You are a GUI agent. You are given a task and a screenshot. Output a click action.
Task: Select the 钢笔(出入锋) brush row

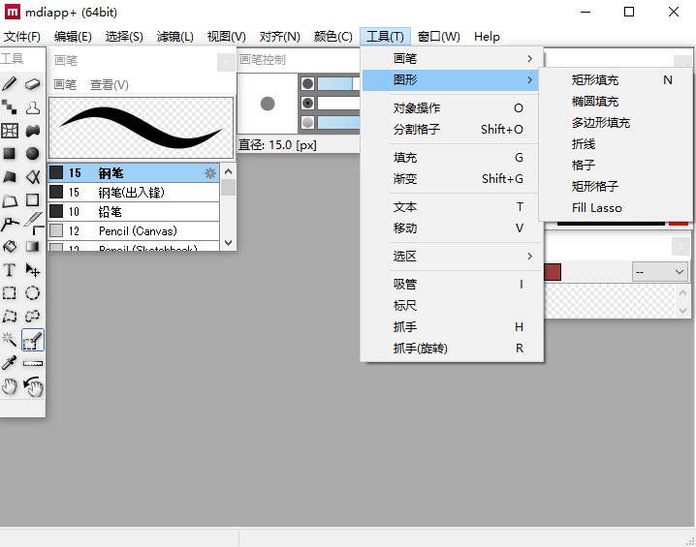[134, 193]
